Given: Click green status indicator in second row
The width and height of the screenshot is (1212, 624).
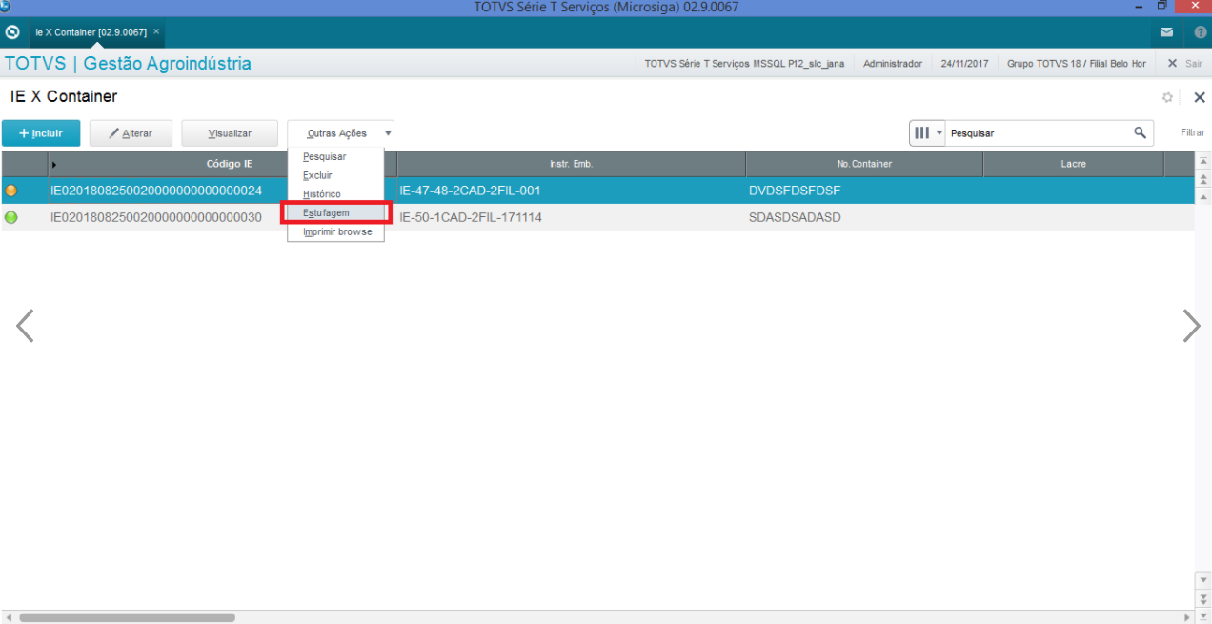Looking at the screenshot, I should (x=11, y=217).
